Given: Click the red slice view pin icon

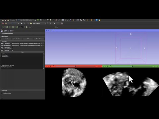Looking at the screenshot, I should point(47,66).
